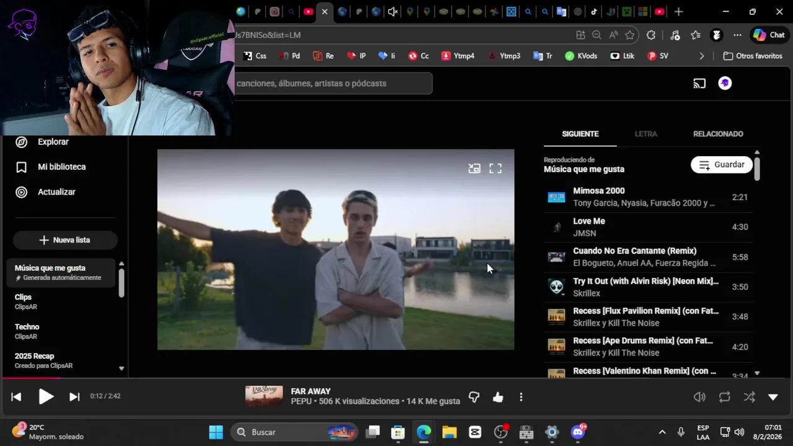Open the Otros favoritos folder

point(753,56)
